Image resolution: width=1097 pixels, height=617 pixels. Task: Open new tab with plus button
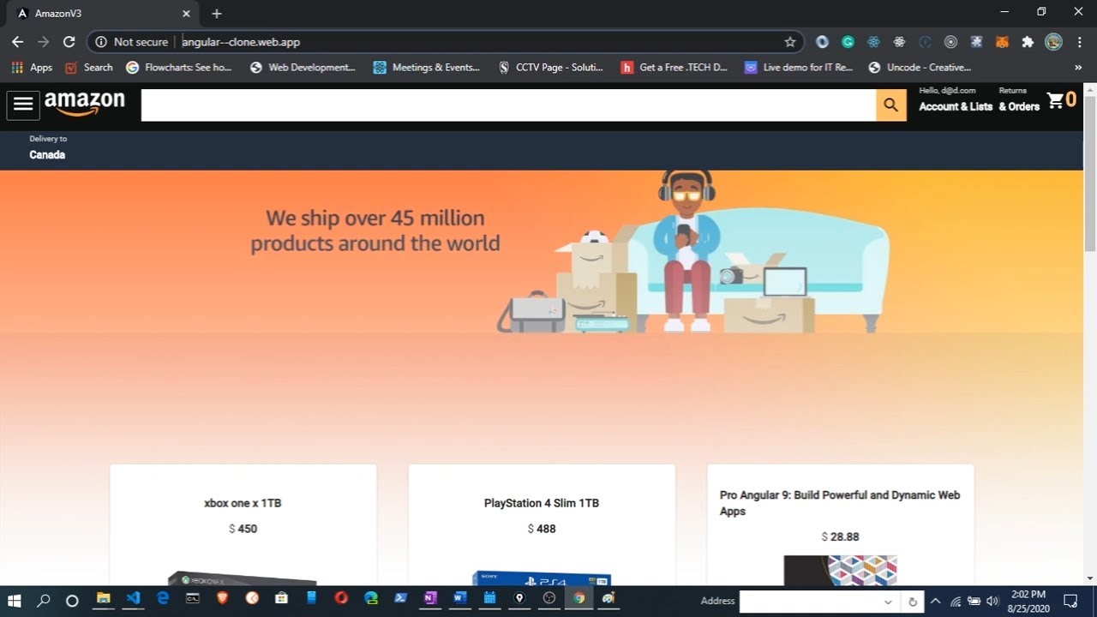pos(217,13)
